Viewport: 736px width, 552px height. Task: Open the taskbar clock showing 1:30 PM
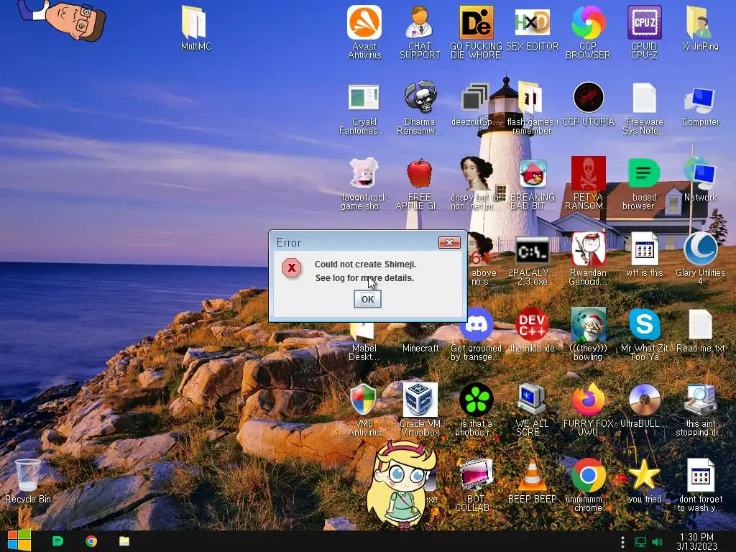[x=696, y=541]
